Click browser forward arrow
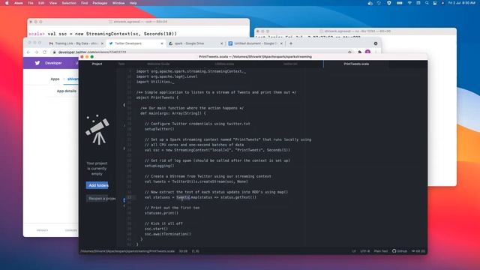The image size is (480, 270). click(x=37, y=52)
